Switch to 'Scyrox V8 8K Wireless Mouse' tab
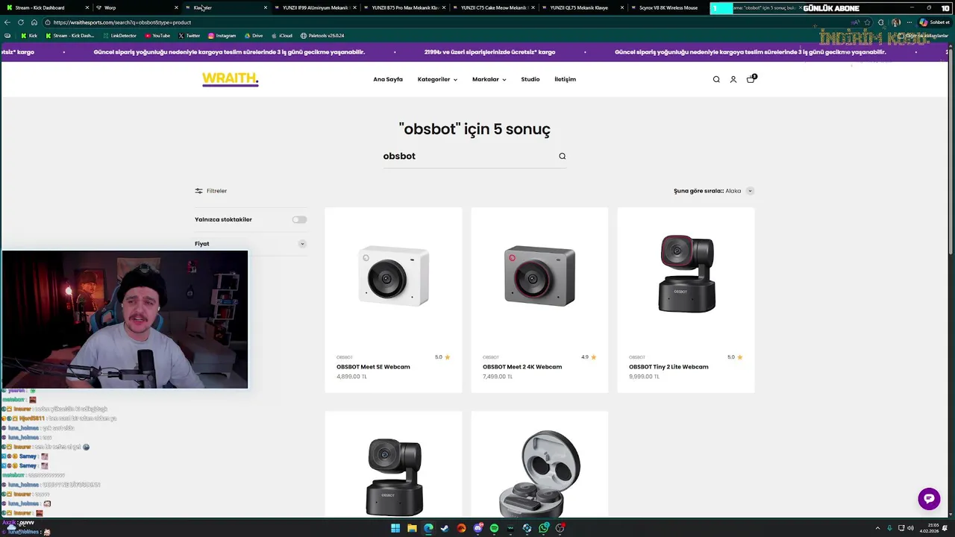Screen dimensions: 955x537 (x=668, y=7)
